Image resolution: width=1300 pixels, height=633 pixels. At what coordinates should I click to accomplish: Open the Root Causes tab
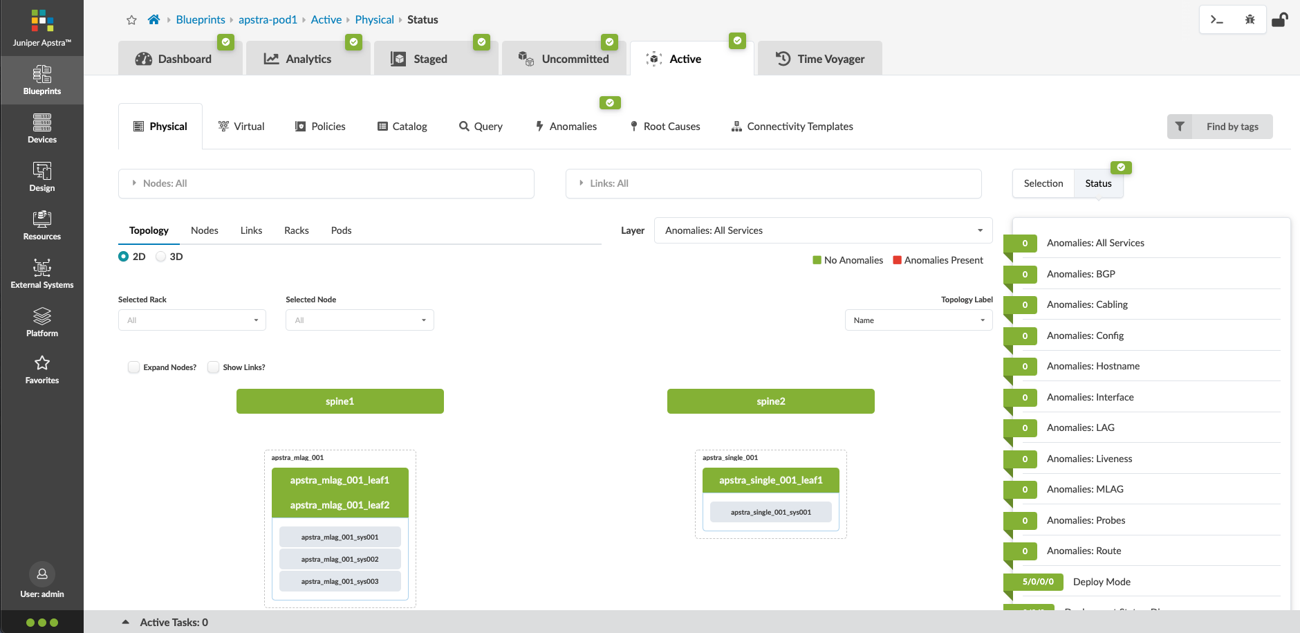tap(665, 127)
